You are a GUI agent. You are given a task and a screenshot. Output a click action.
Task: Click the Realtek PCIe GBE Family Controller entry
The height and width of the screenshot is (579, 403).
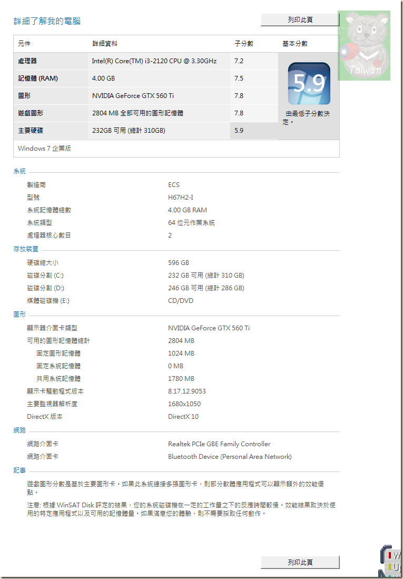tap(219, 444)
